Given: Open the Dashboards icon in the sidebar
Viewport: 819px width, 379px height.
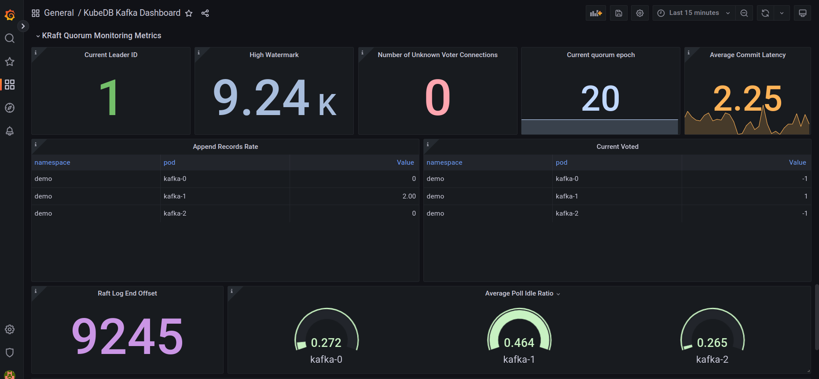Looking at the screenshot, I should [10, 84].
